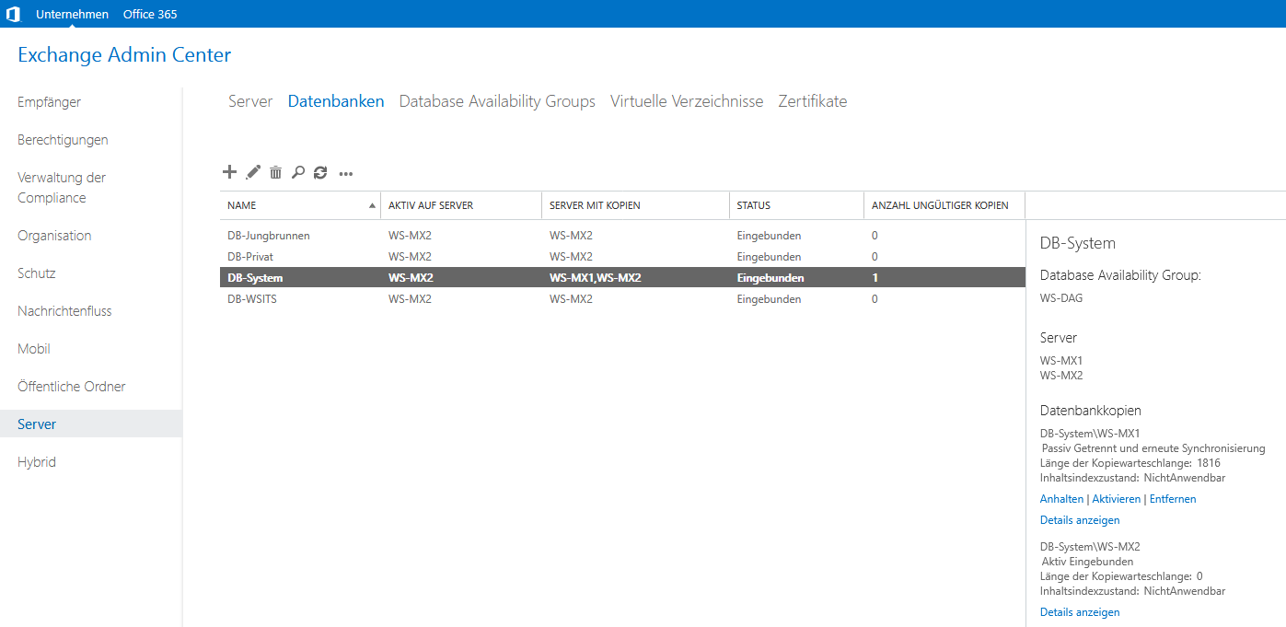This screenshot has height=627, width=1286.
Task: Open Schutz section
Action: [x=37, y=273]
